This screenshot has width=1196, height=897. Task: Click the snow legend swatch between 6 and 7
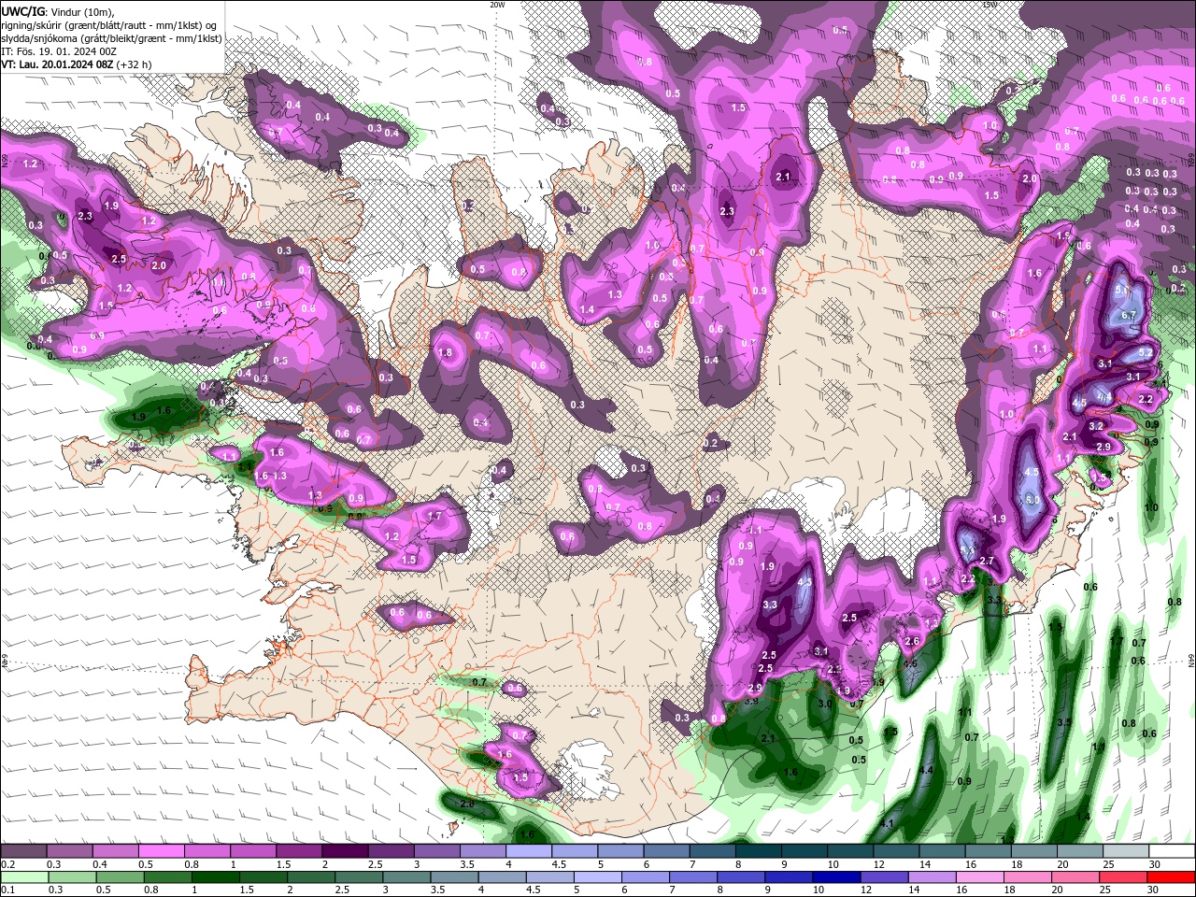(x=666, y=851)
